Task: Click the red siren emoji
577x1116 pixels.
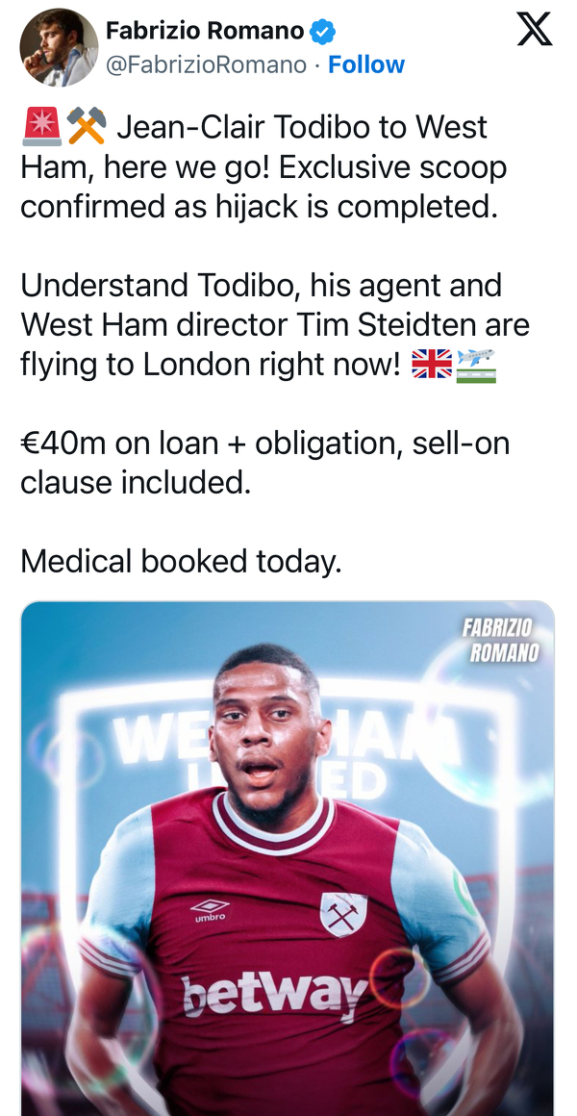Action: 40,127
